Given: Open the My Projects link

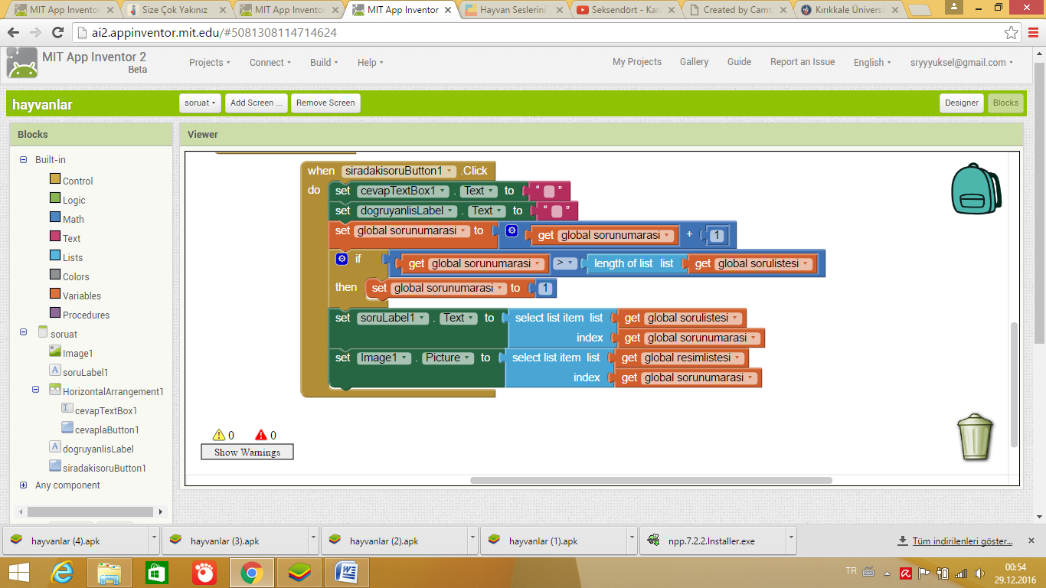Looking at the screenshot, I should pos(637,62).
